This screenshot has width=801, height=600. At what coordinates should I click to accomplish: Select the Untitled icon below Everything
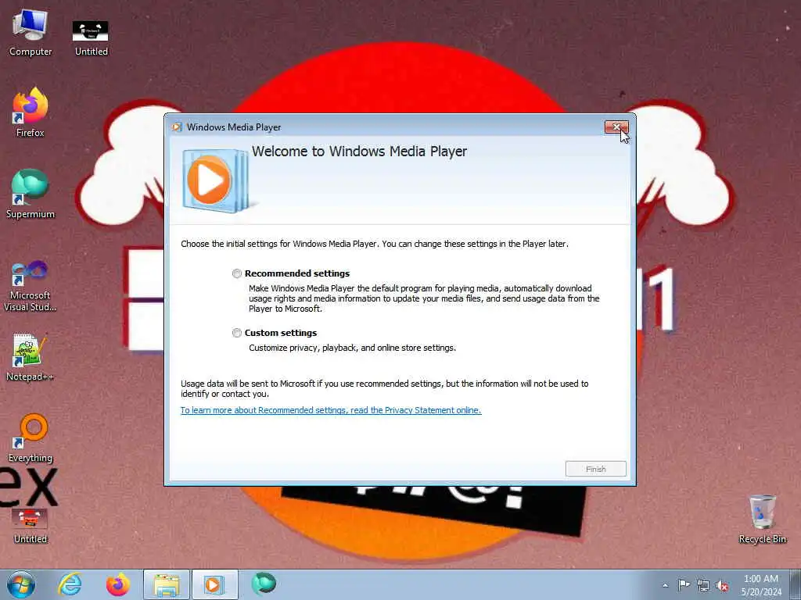pyautogui.click(x=31, y=526)
